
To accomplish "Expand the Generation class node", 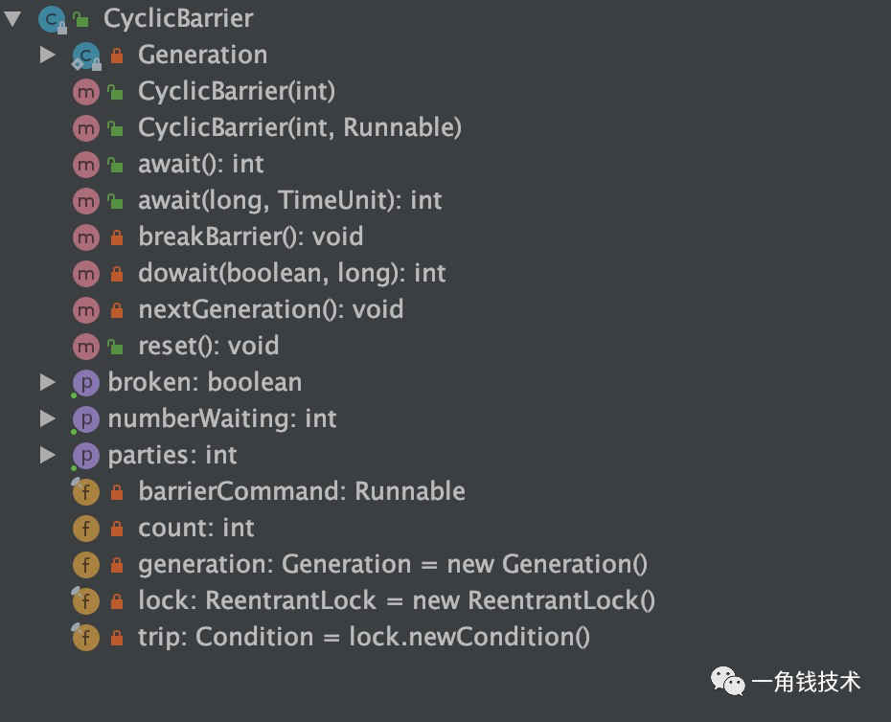I will tap(47, 56).
